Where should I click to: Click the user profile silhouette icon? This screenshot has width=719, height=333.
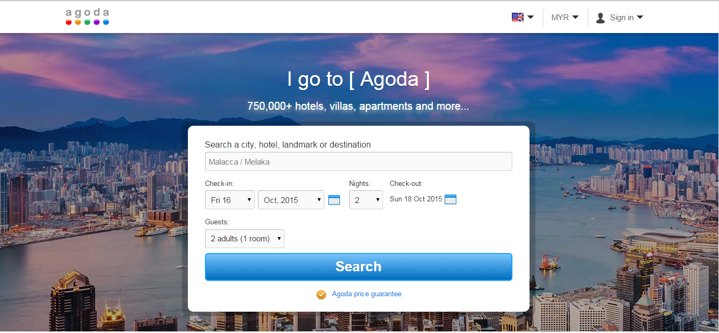coord(601,18)
